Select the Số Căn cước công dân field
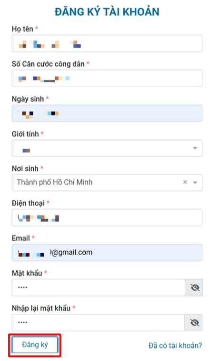Image resolution: width=210 pixels, height=361 pixels. [x=107, y=79]
